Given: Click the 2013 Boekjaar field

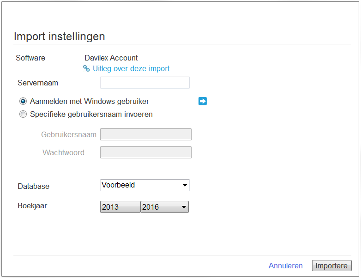Looking at the screenshot, I should coord(120,207).
